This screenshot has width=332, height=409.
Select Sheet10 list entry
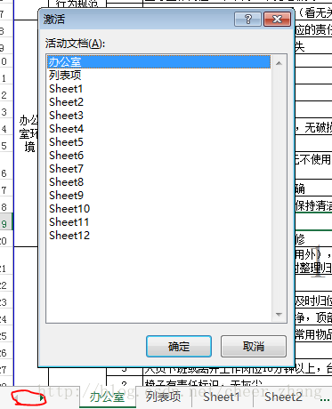pos(158,209)
